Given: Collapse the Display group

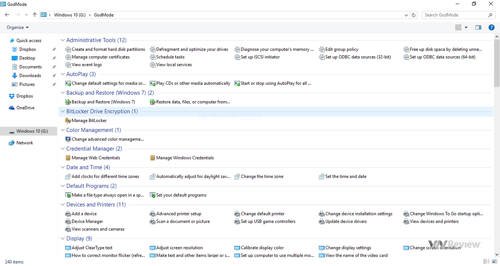Looking at the screenshot, I should point(63,238).
